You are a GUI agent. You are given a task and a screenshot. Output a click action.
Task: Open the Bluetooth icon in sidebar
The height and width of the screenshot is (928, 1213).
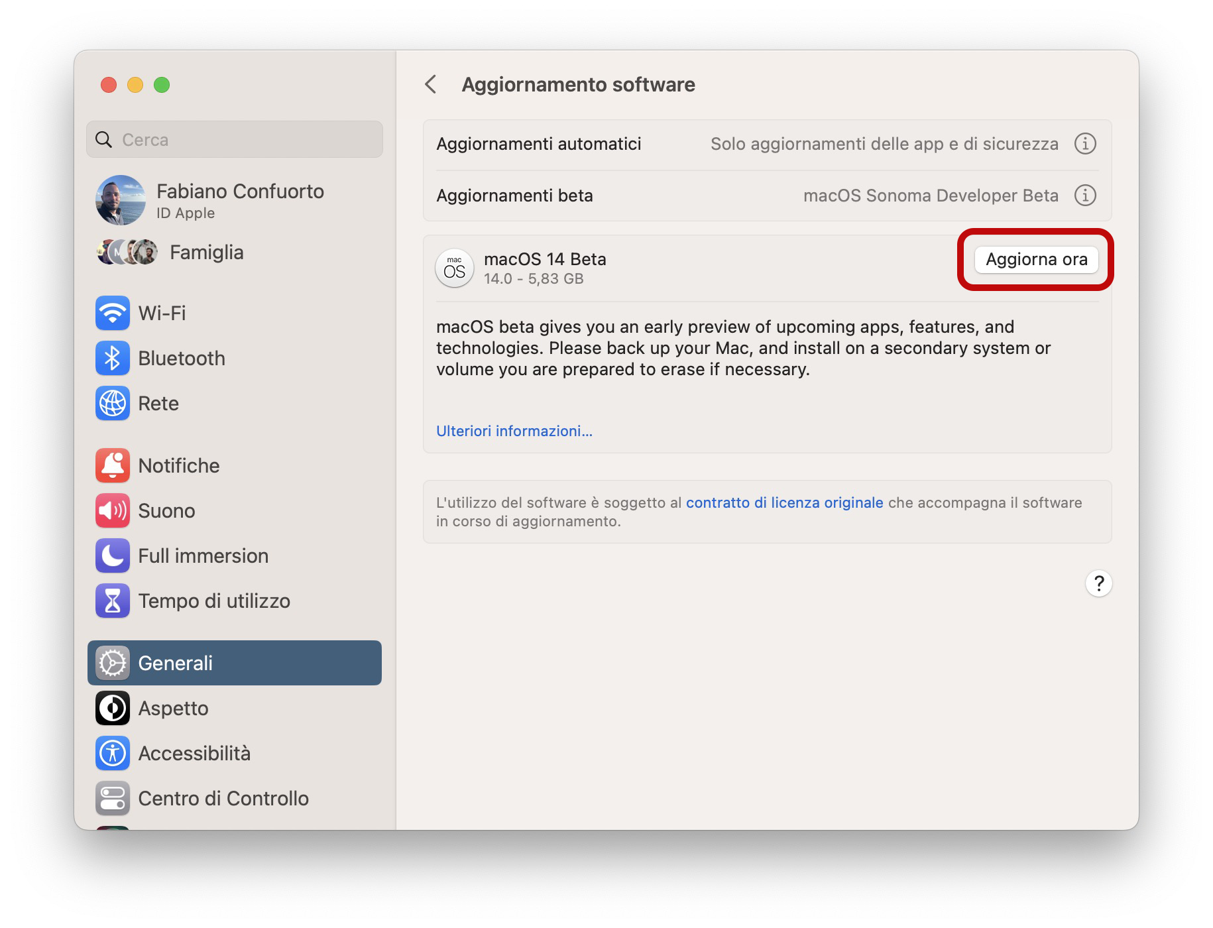pyautogui.click(x=113, y=358)
